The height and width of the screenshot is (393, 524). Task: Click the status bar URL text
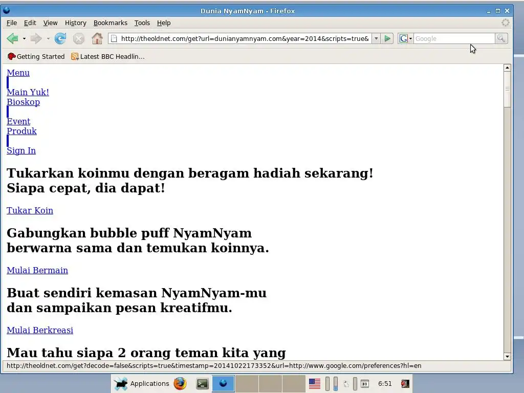click(x=214, y=365)
